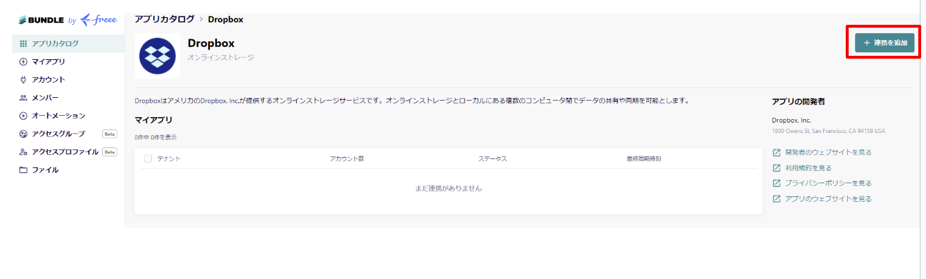Open プライバシーポリシーを見る link

829,183
